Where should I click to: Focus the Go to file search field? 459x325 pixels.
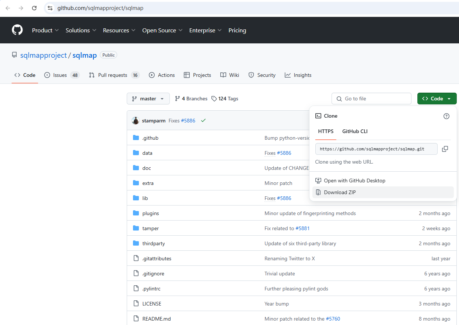point(371,99)
